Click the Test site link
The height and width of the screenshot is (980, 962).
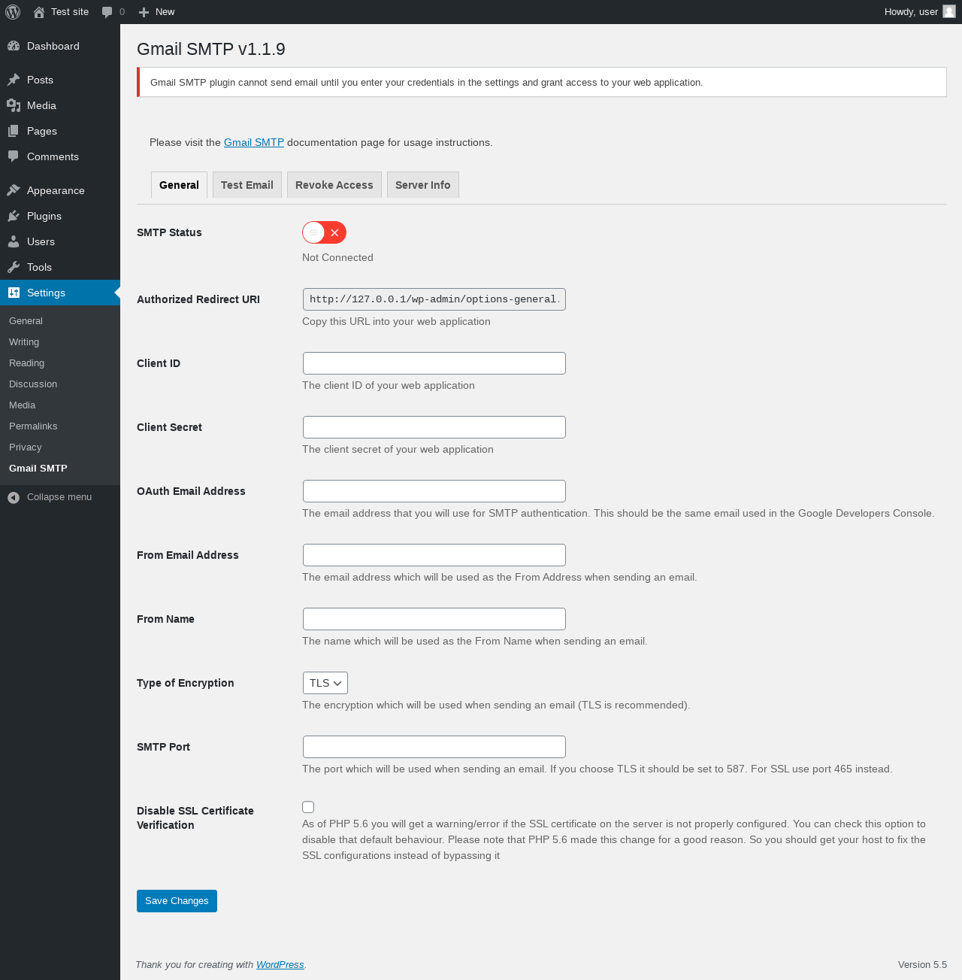click(70, 12)
